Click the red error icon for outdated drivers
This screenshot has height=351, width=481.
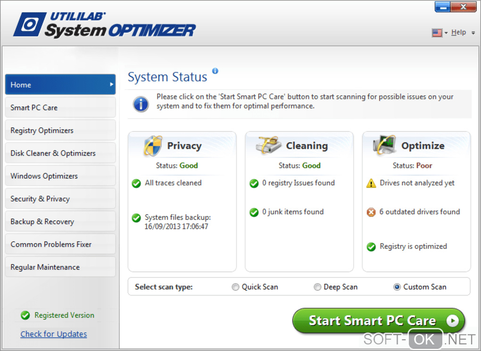[x=371, y=212]
